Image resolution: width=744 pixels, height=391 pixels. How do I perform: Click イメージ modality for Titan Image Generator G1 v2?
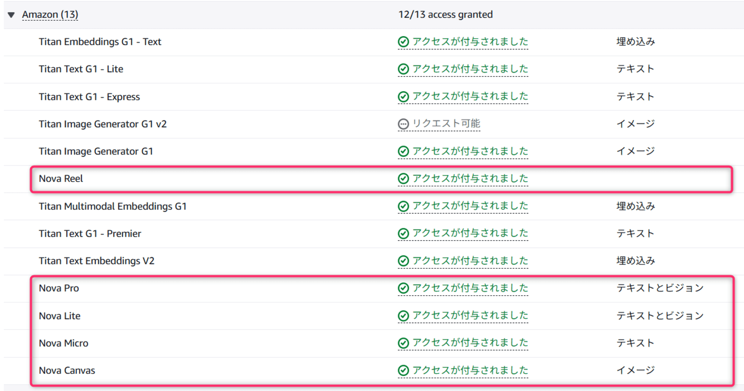pos(636,124)
